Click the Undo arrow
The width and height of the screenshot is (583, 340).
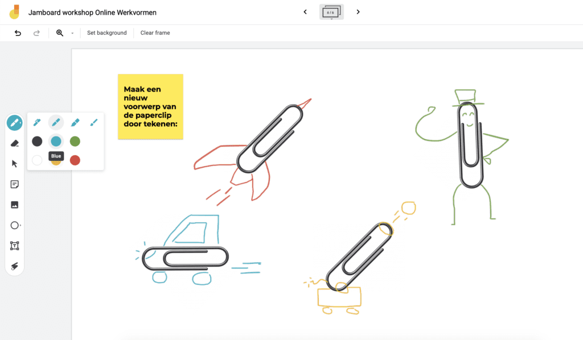pyautogui.click(x=18, y=33)
